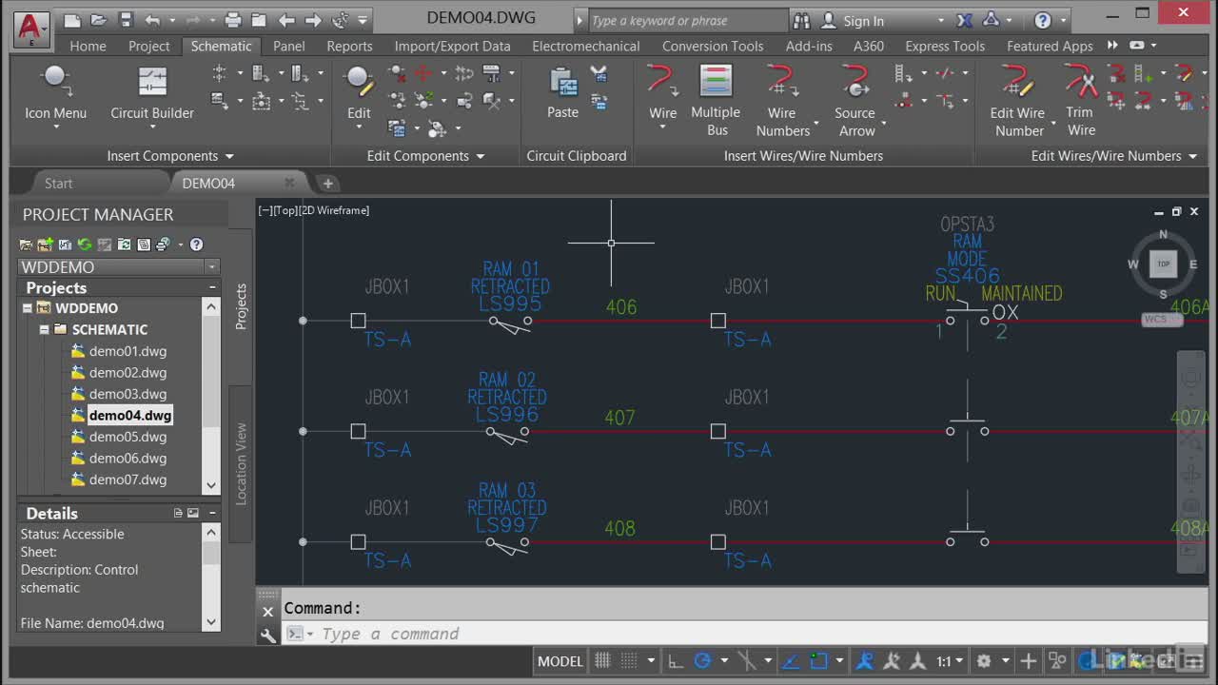
Task: Click the Plot printer icon
Action: click(233, 20)
